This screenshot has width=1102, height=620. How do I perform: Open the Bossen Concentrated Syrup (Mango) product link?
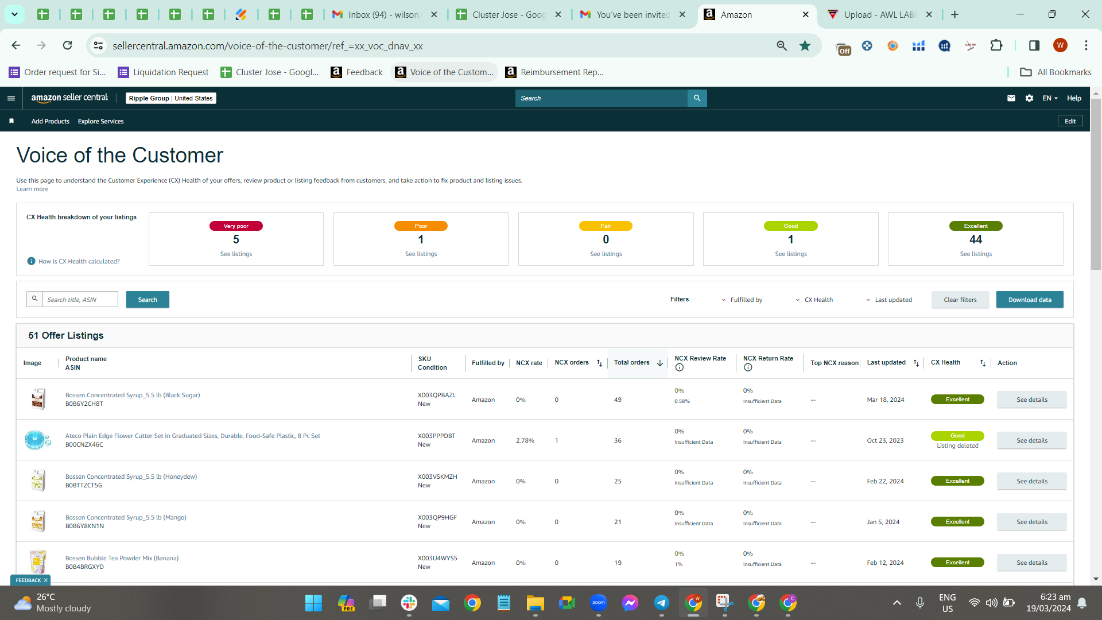click(126, 517)
